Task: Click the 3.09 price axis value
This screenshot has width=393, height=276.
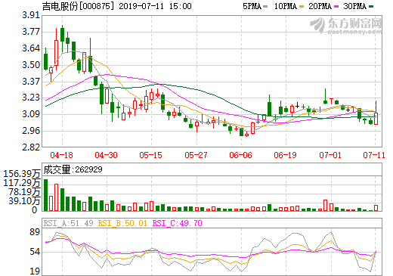Action: (31, 114)
